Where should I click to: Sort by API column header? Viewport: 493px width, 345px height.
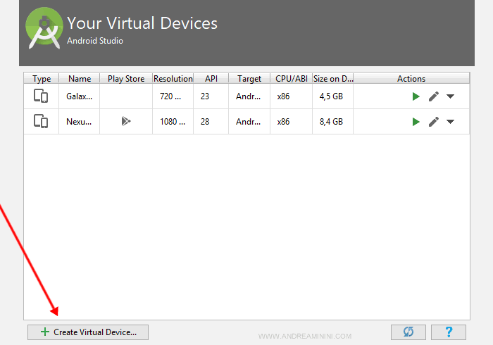click(211, 79)
